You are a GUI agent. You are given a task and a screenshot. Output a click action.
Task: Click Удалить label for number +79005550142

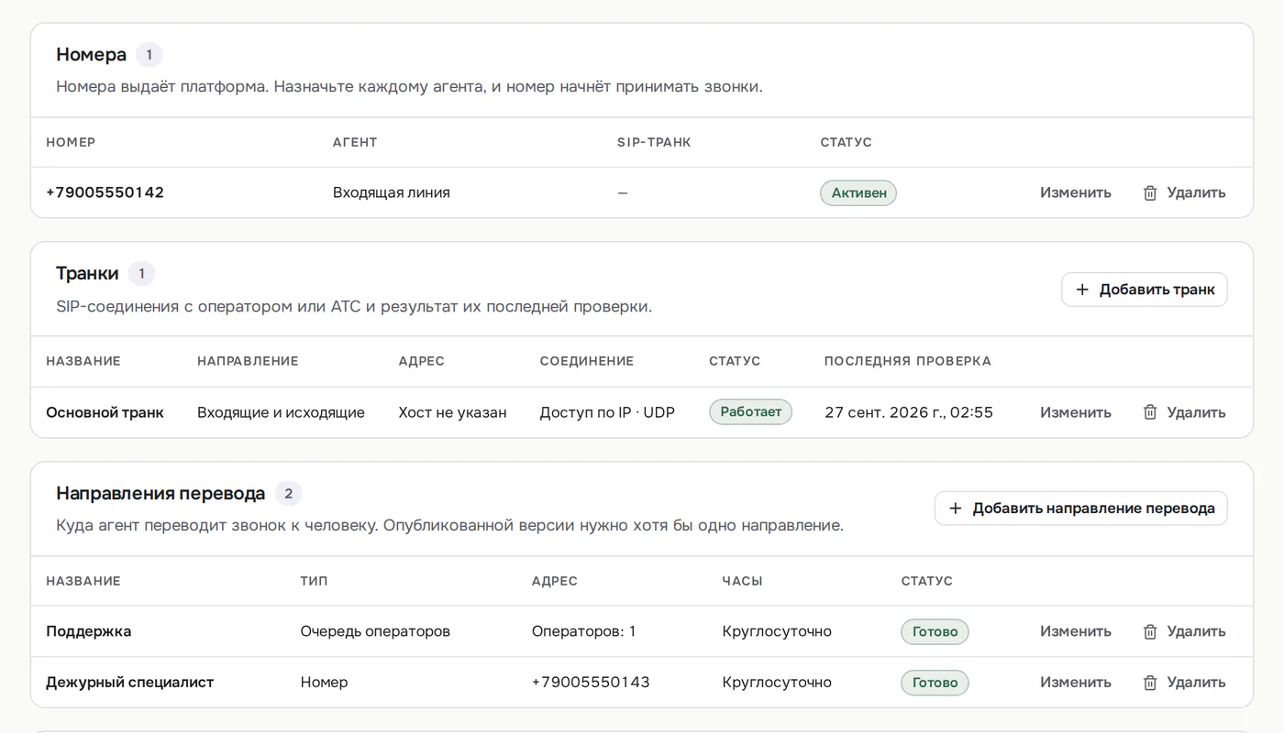1196,192
